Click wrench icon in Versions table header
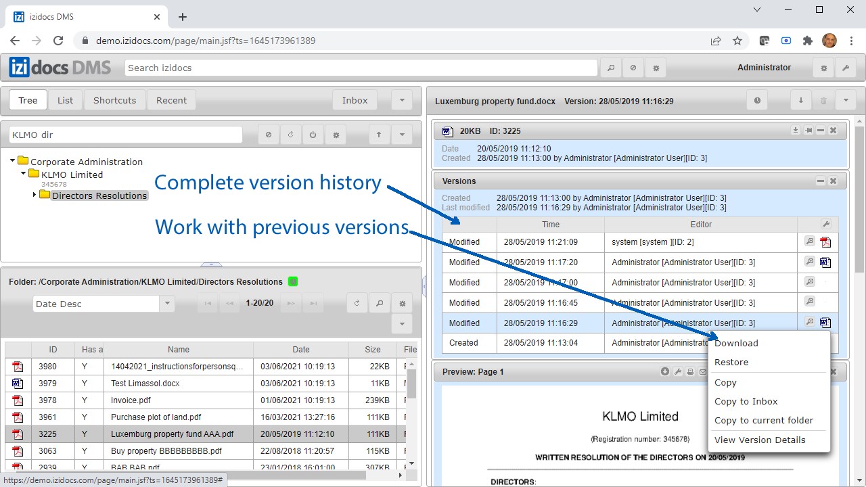 (x=825, y=224)
